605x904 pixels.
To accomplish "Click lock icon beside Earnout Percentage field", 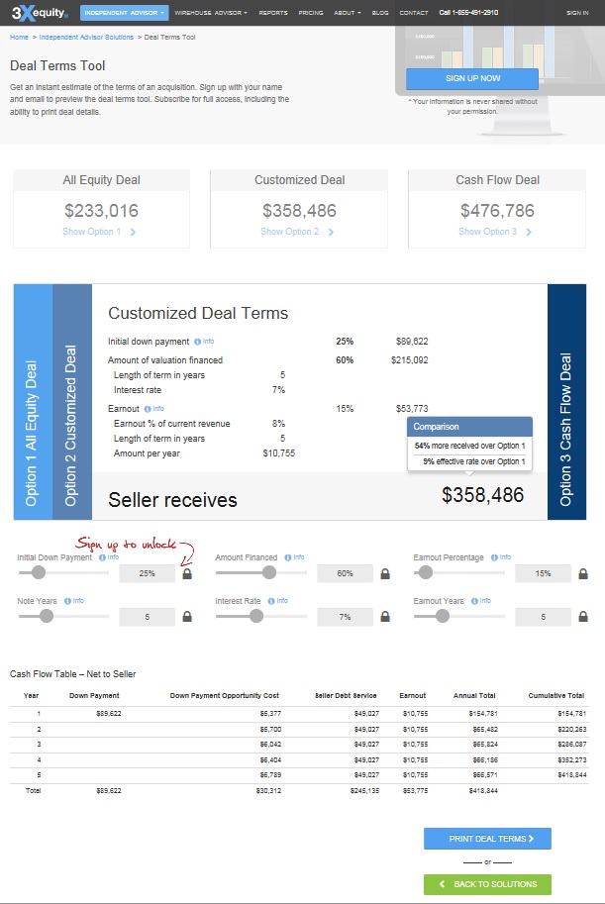I will click(x=583, y=573).
